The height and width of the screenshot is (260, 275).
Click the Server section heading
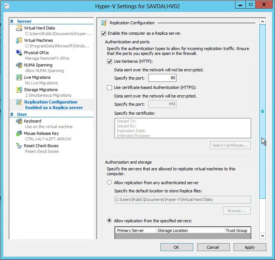coord(24,21)
